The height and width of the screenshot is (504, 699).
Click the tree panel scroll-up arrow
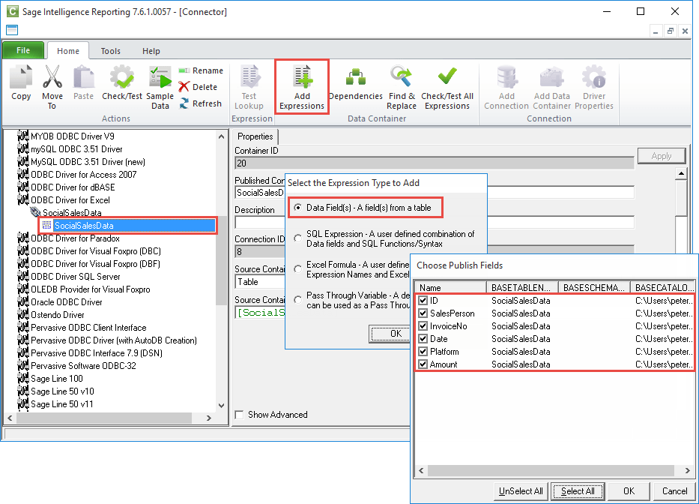point(222,136)
